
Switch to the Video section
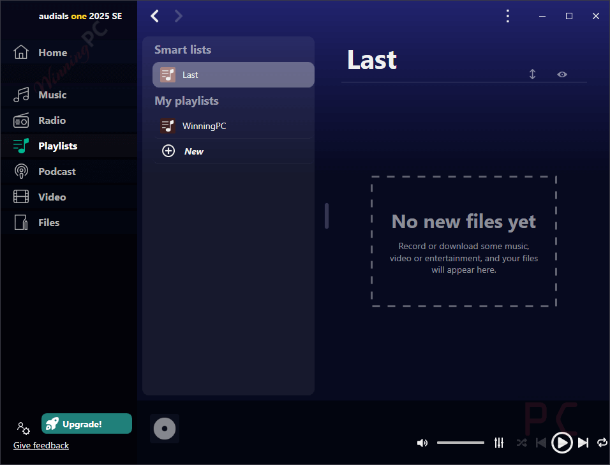point(68,197)
